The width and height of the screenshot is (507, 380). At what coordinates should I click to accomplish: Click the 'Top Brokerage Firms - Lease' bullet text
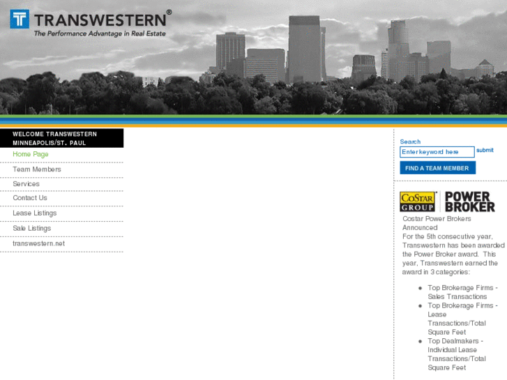pos(462,319)
